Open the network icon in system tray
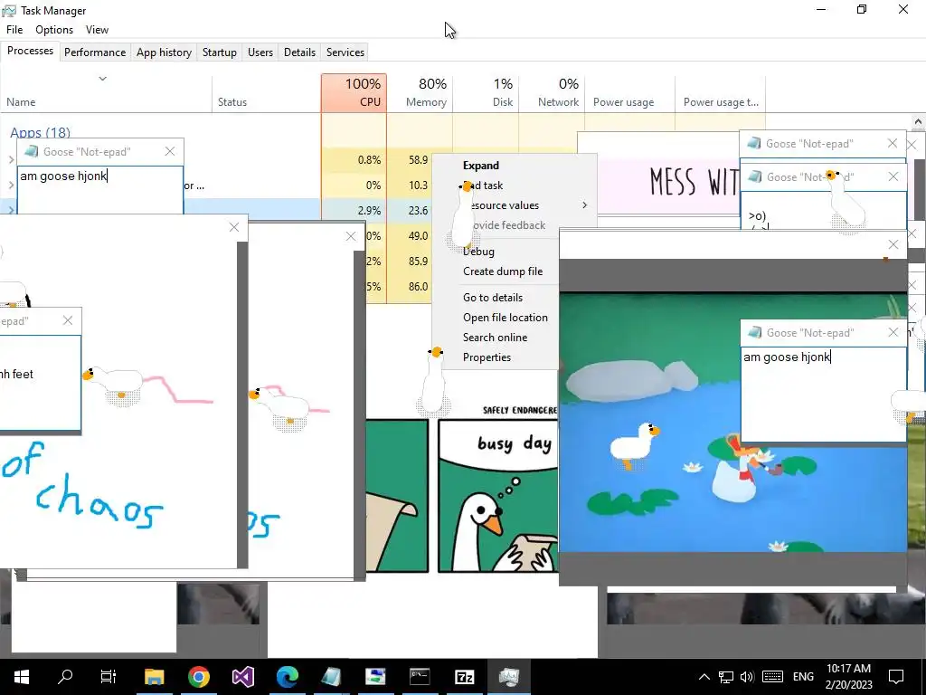Viewport: 926px width, 695px height. point(726,677)
